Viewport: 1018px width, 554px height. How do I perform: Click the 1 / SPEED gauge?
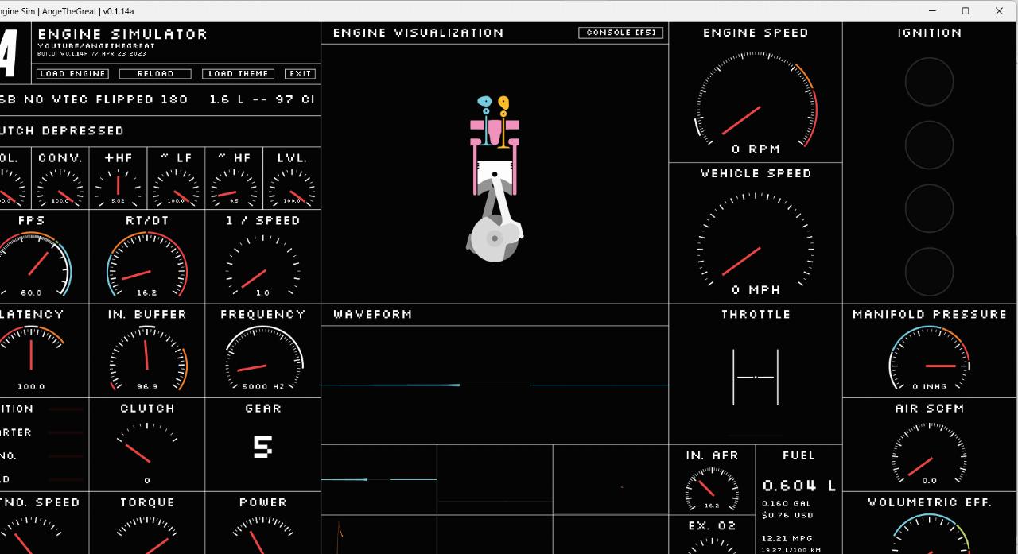263,265
